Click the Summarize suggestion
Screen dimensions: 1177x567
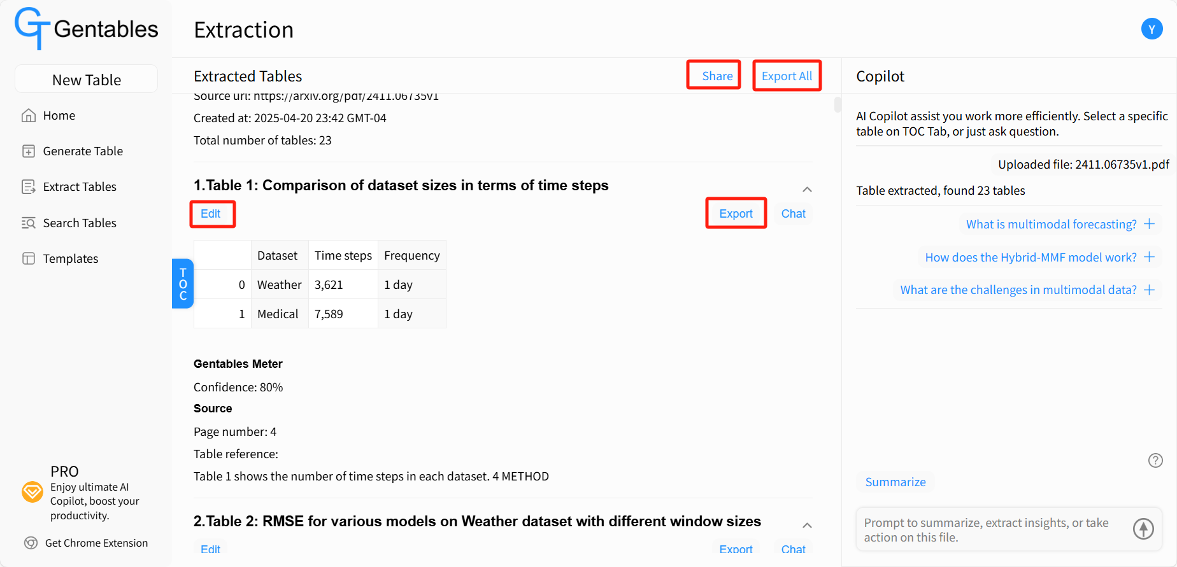click(x=895, y=482)
